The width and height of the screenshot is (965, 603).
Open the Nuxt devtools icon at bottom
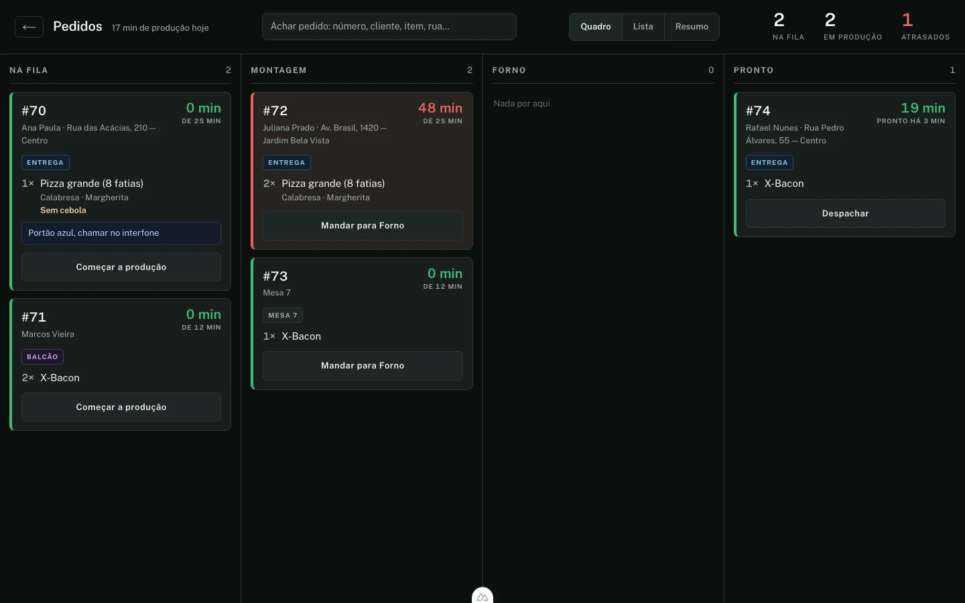(x=482, y=596)
